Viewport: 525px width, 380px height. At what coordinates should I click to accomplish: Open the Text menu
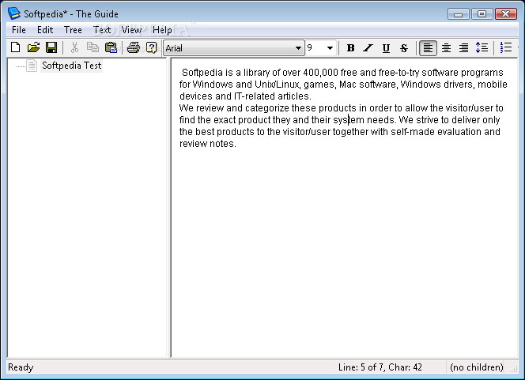[102, 30]
